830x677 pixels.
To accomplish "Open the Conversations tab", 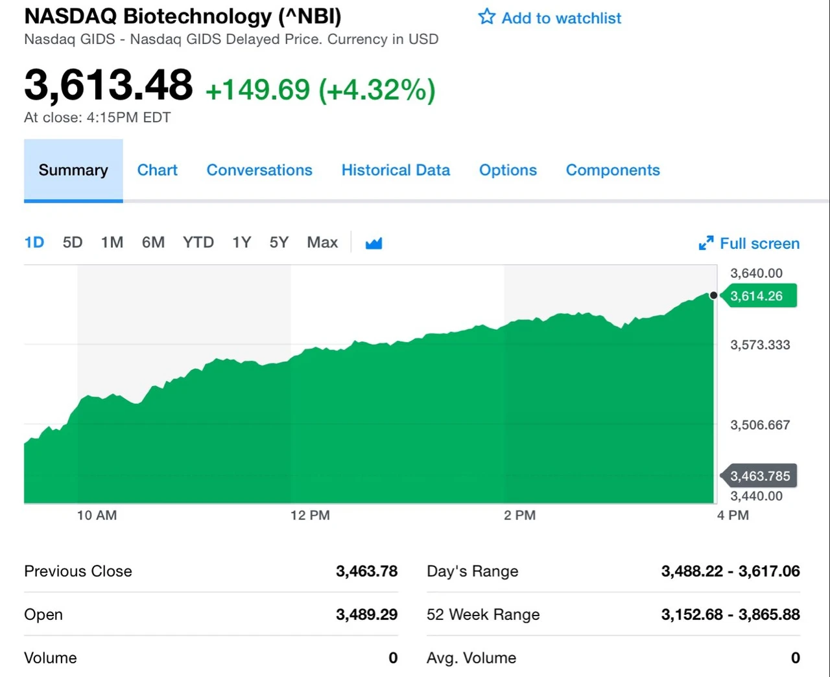I will [259, 170].
